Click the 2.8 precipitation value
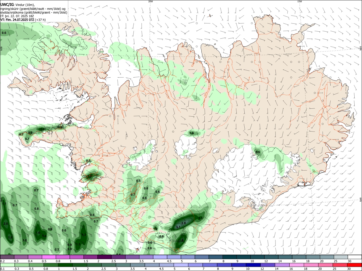362x271 pixels. tap(183, 223)
